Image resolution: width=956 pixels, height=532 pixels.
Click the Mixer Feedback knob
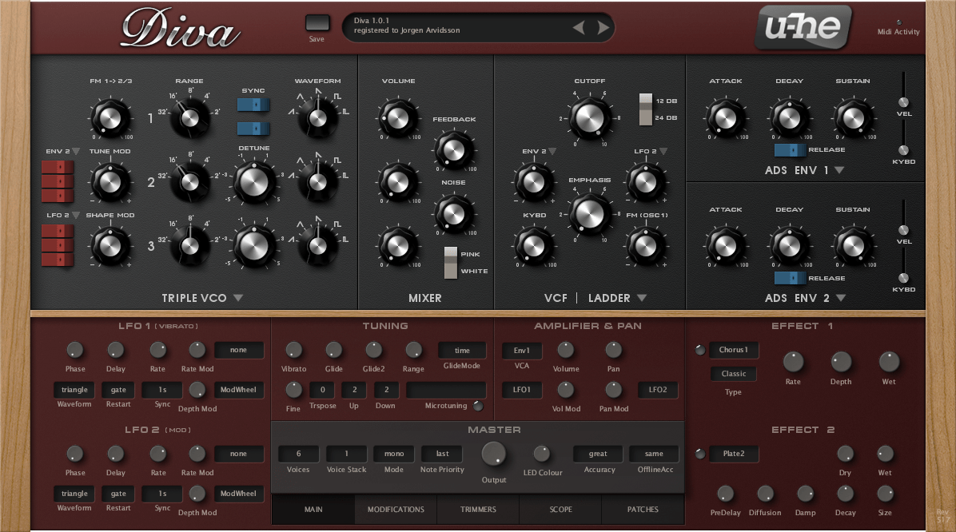coord(454,149)
